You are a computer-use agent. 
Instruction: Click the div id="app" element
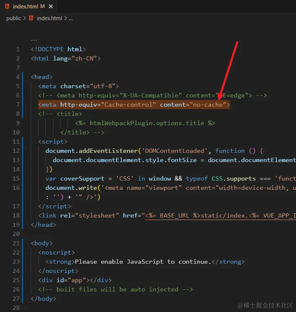(75, 281)
